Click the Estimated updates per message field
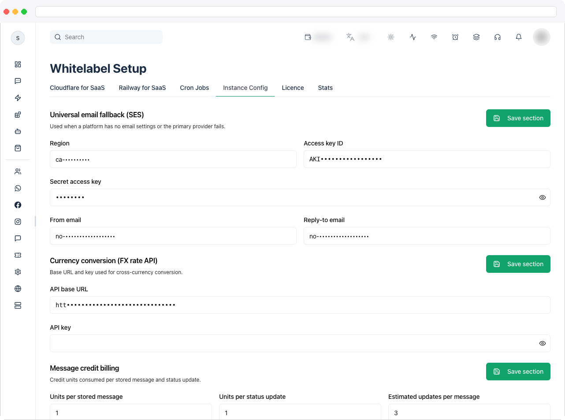565x420 pixels. point(469,412)
